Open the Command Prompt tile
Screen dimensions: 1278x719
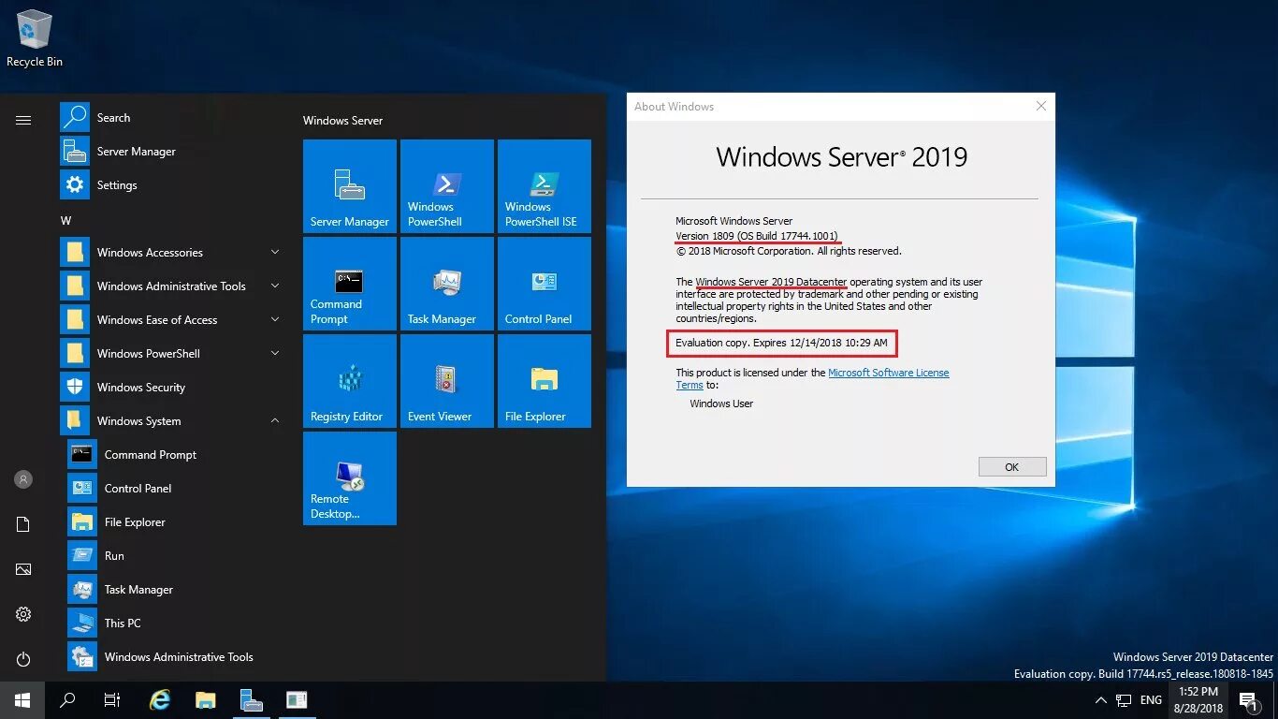click(x=350, y=284)
